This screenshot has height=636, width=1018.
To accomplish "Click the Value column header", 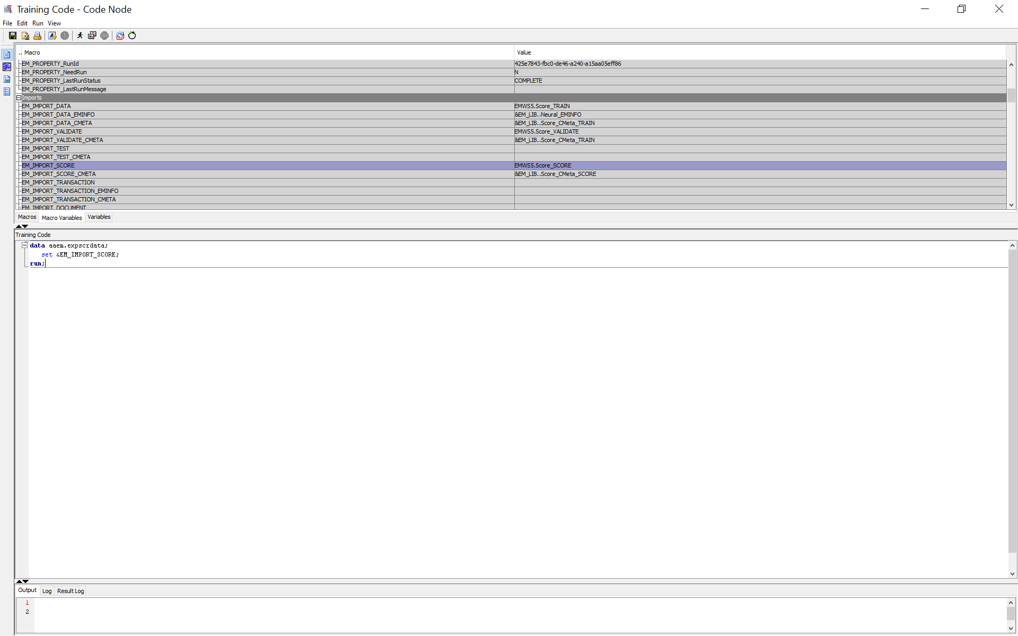I will [x=524, y=52].
